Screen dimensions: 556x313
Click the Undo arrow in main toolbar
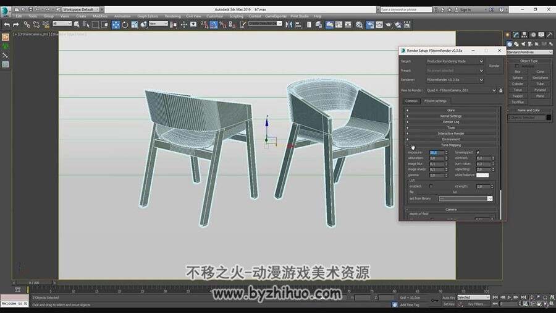pos(7,25)
